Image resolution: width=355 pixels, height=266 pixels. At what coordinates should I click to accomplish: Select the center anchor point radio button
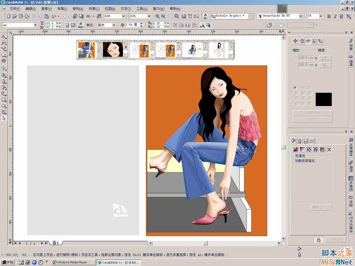[304, 98]
